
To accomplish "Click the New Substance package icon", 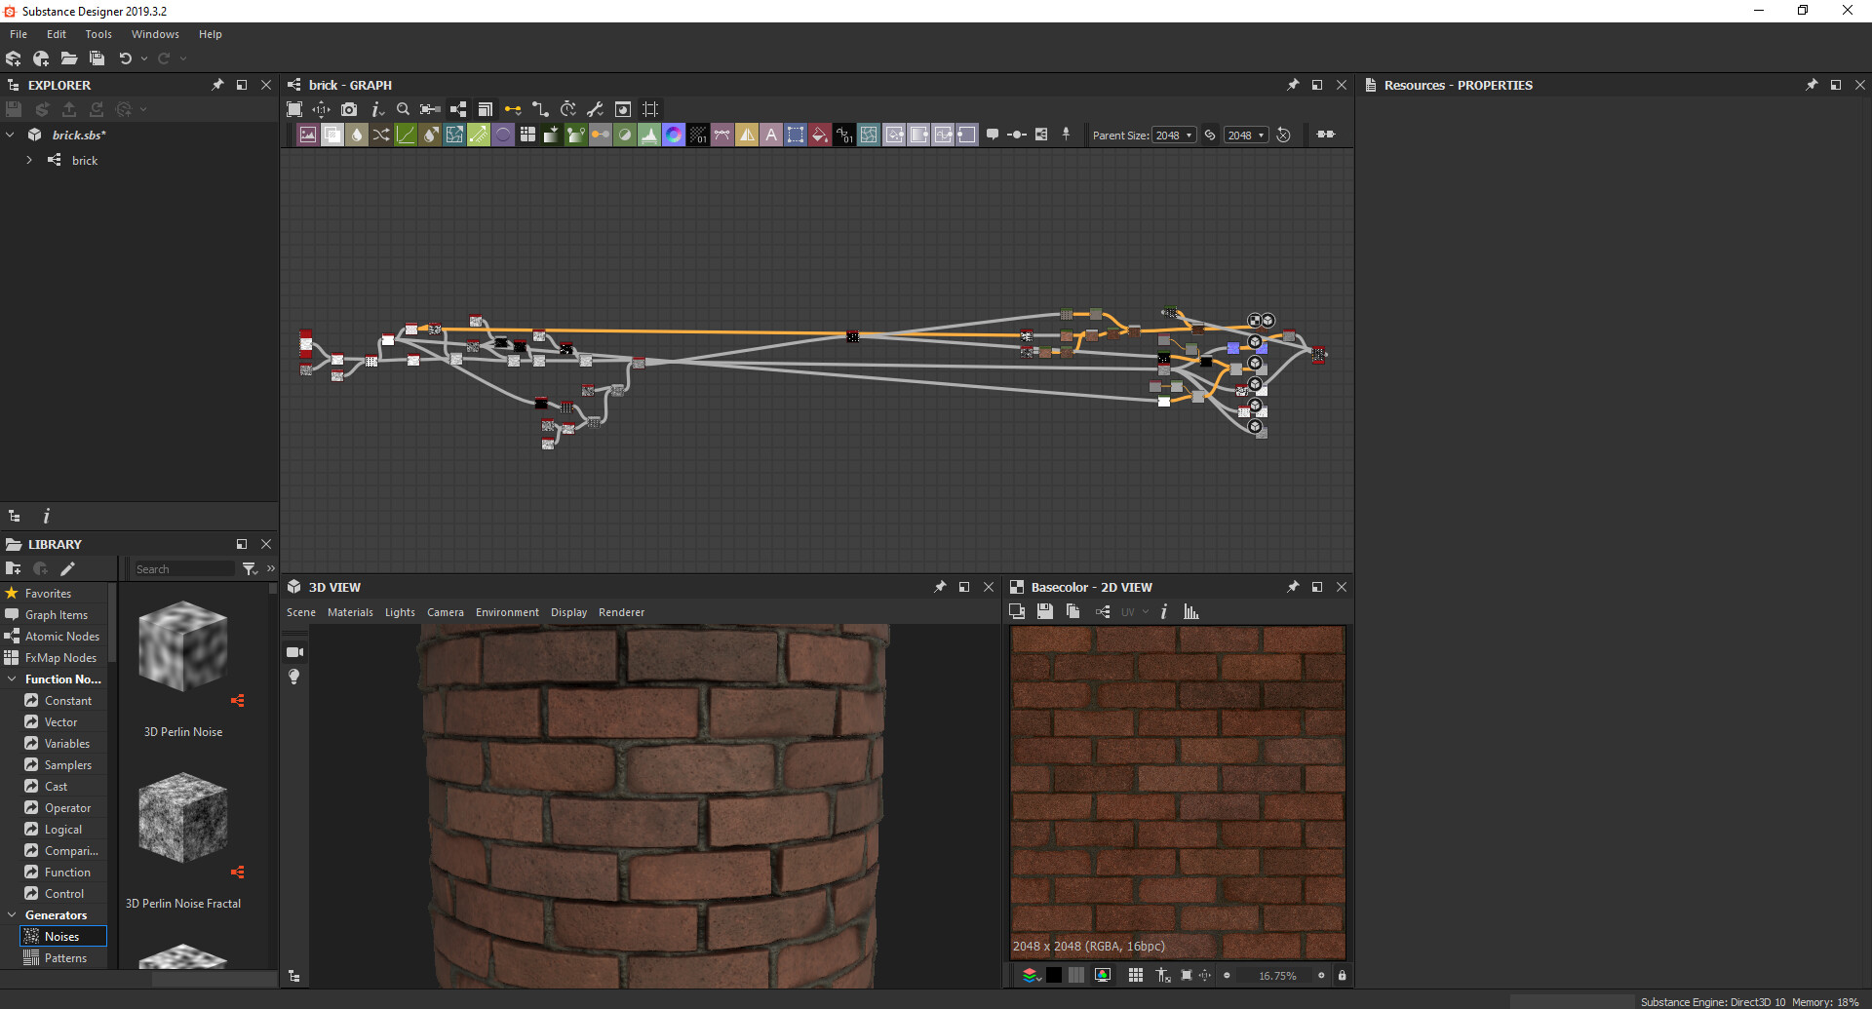I will [14, 58].
